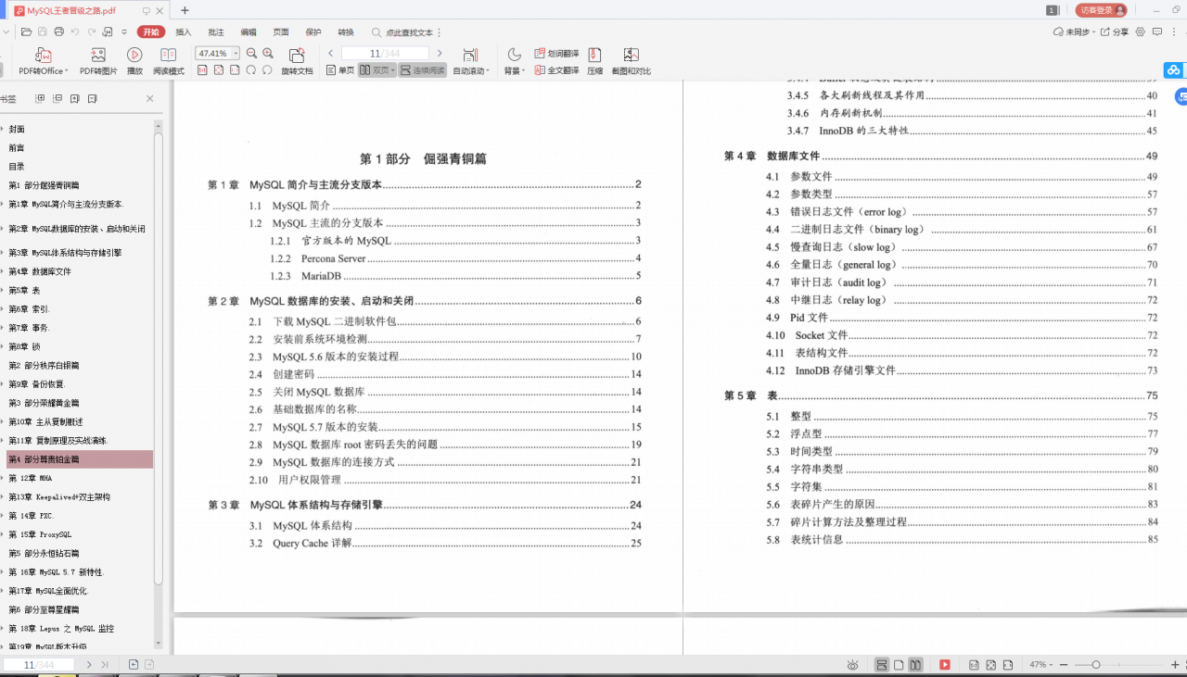This screenshot has height=677, width=1187.
Task: Open the quick access toolbar customize arrow
Action: pyautogui.click(x=125, y=31)
